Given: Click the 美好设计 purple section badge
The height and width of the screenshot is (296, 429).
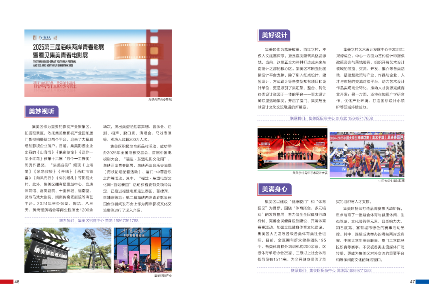Looking at the screenshot, I should point(274,35).
